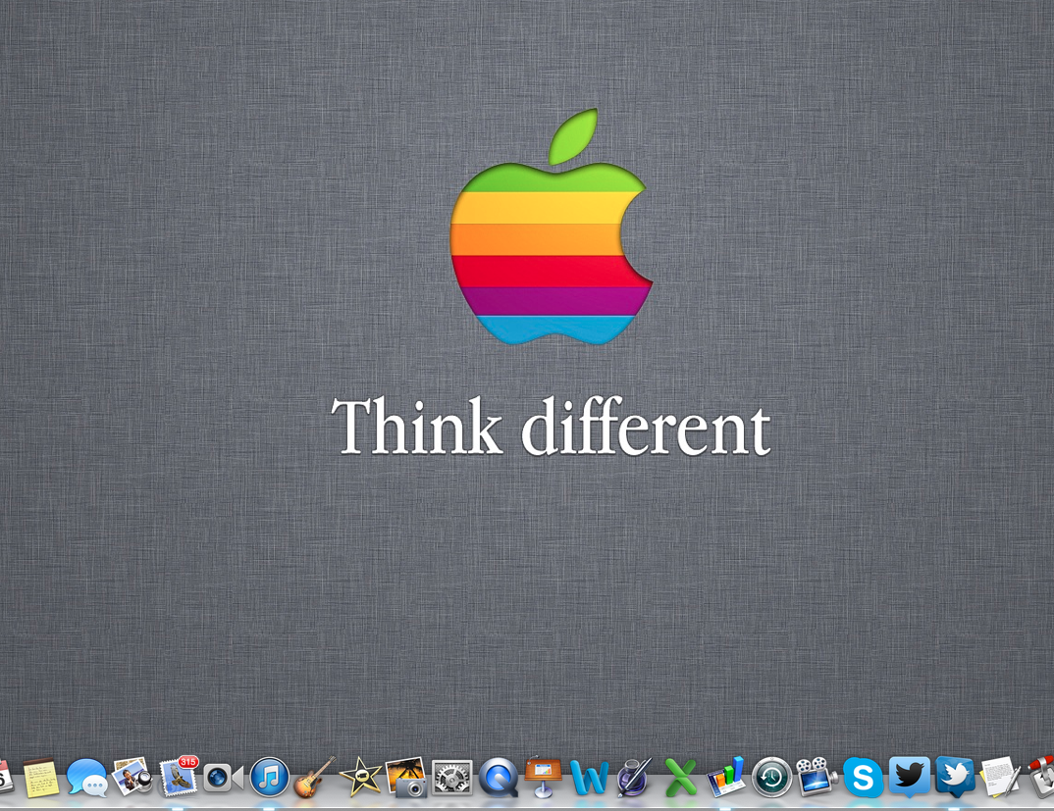The height and width of the screenshot is (811, 1054).
Task: Open Mail with 315 unread badge
Action: [x=179, y=778]
